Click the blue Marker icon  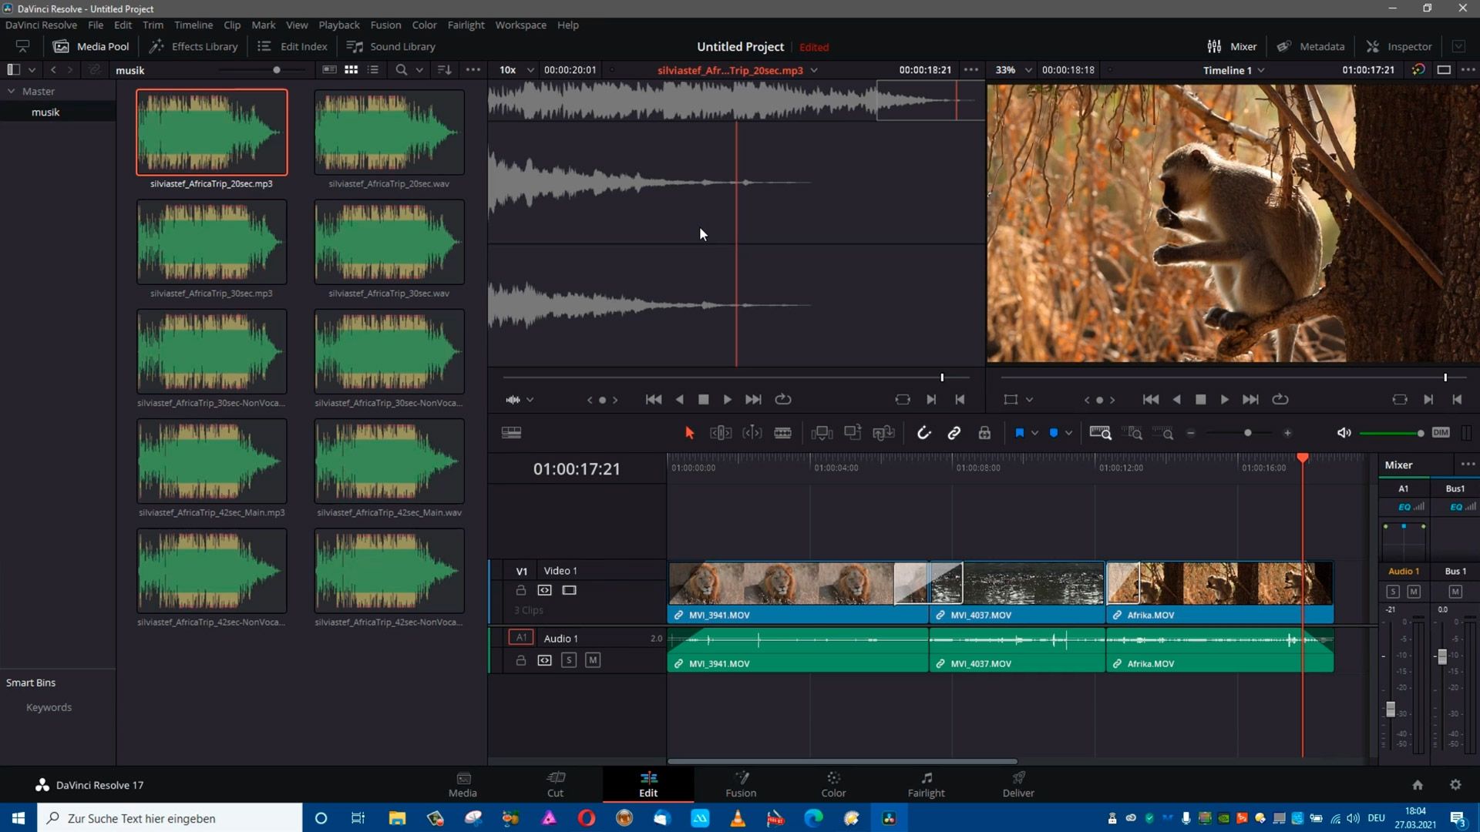pos(1054,433)
